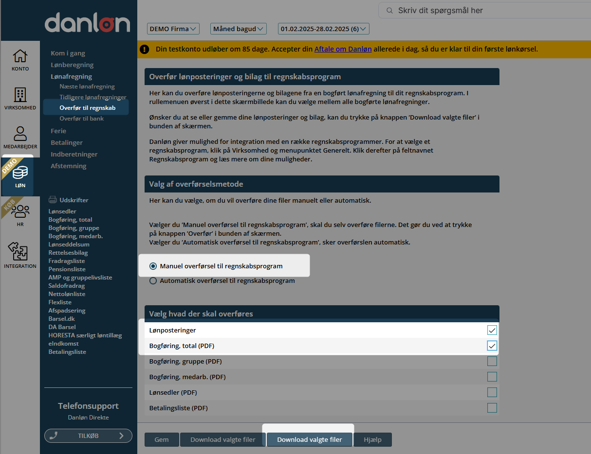Click the Danløn logo
Screen dimensions: 591x454
coord(88,22)
